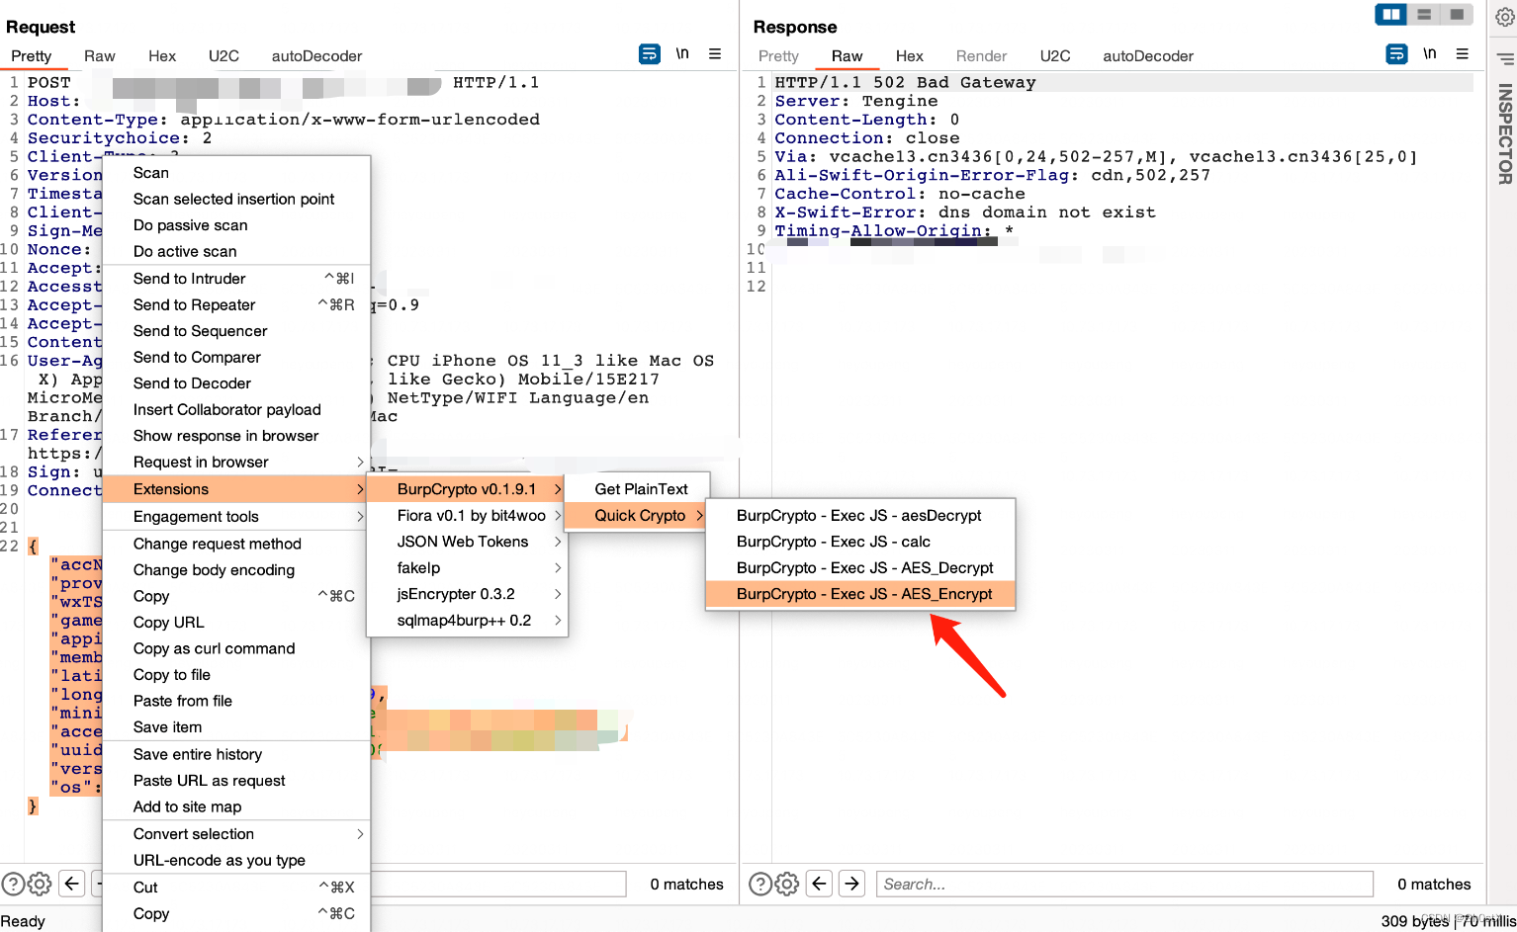Expand the INSPECTOR side panel

tap(1504, 133)
